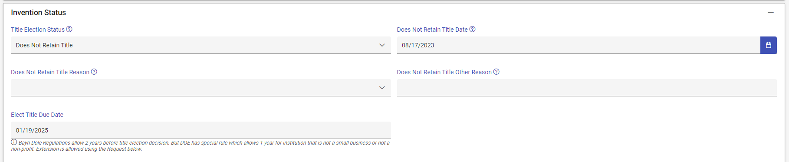Open the calendar date picker icon
Viewport: 789px width, 162px height.
click(x=768, y=45)
